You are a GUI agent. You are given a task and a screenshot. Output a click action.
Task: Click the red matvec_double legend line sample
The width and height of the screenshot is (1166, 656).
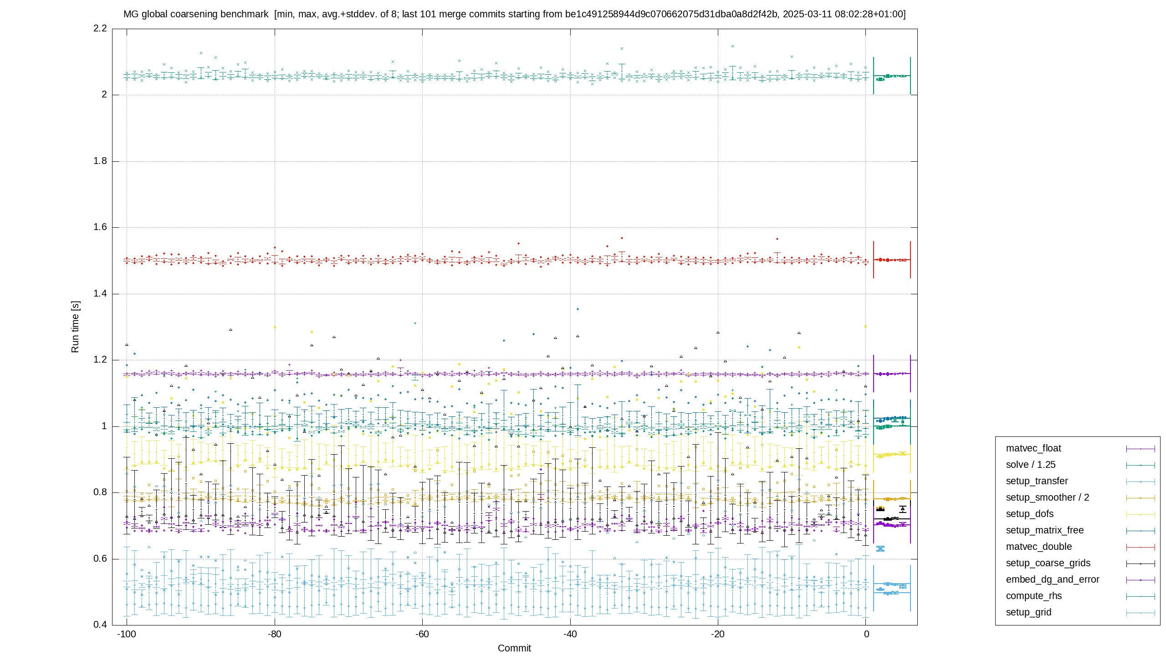tap(1140, 547)
